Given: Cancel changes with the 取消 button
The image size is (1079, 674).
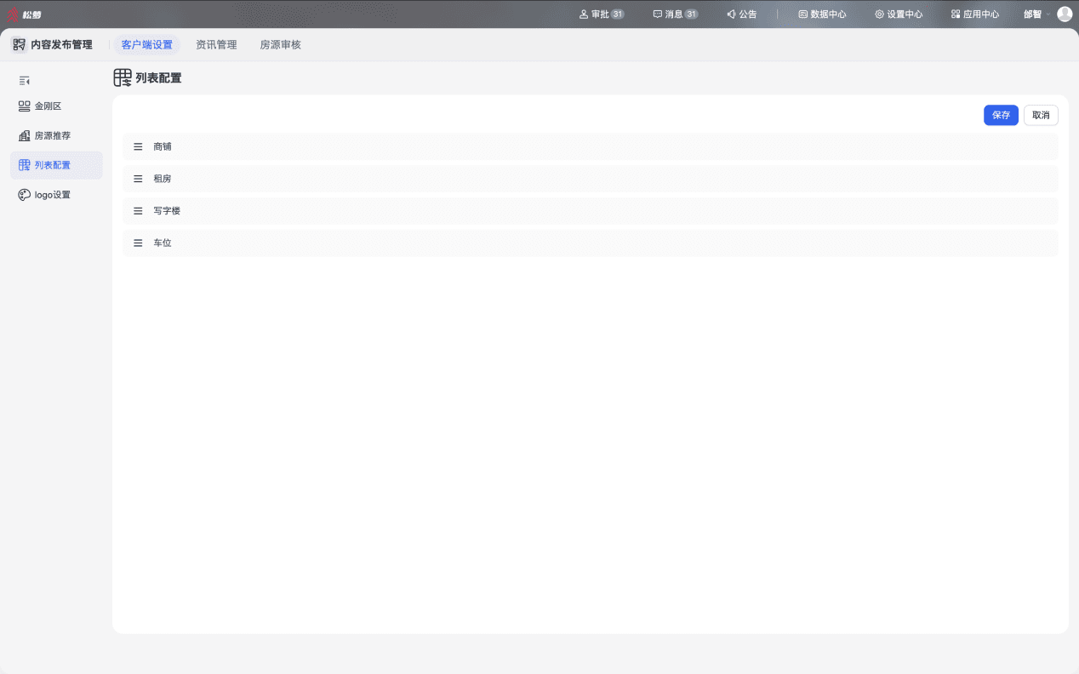Looking at the screenshot, I should (x=1041, y=115).
